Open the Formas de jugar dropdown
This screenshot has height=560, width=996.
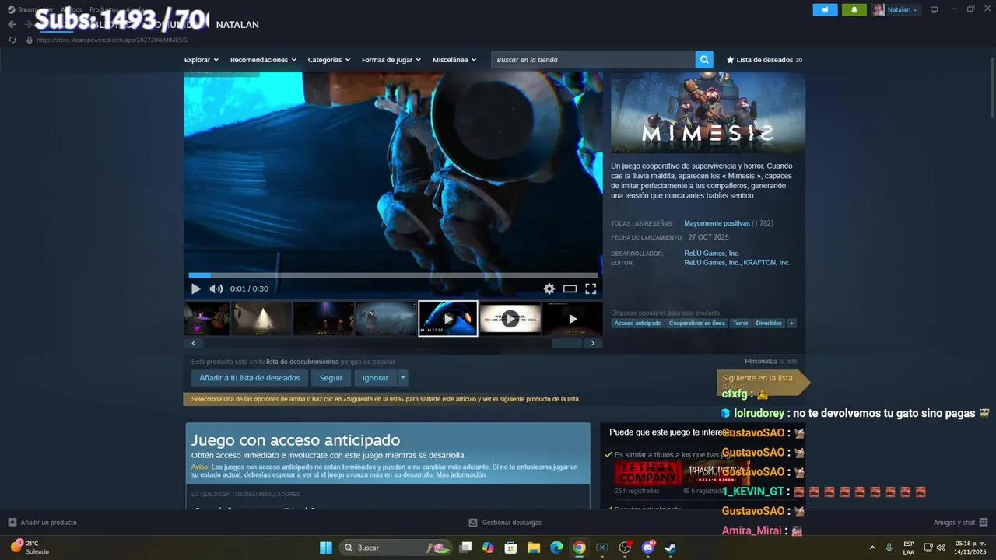(x=391, y=60)
